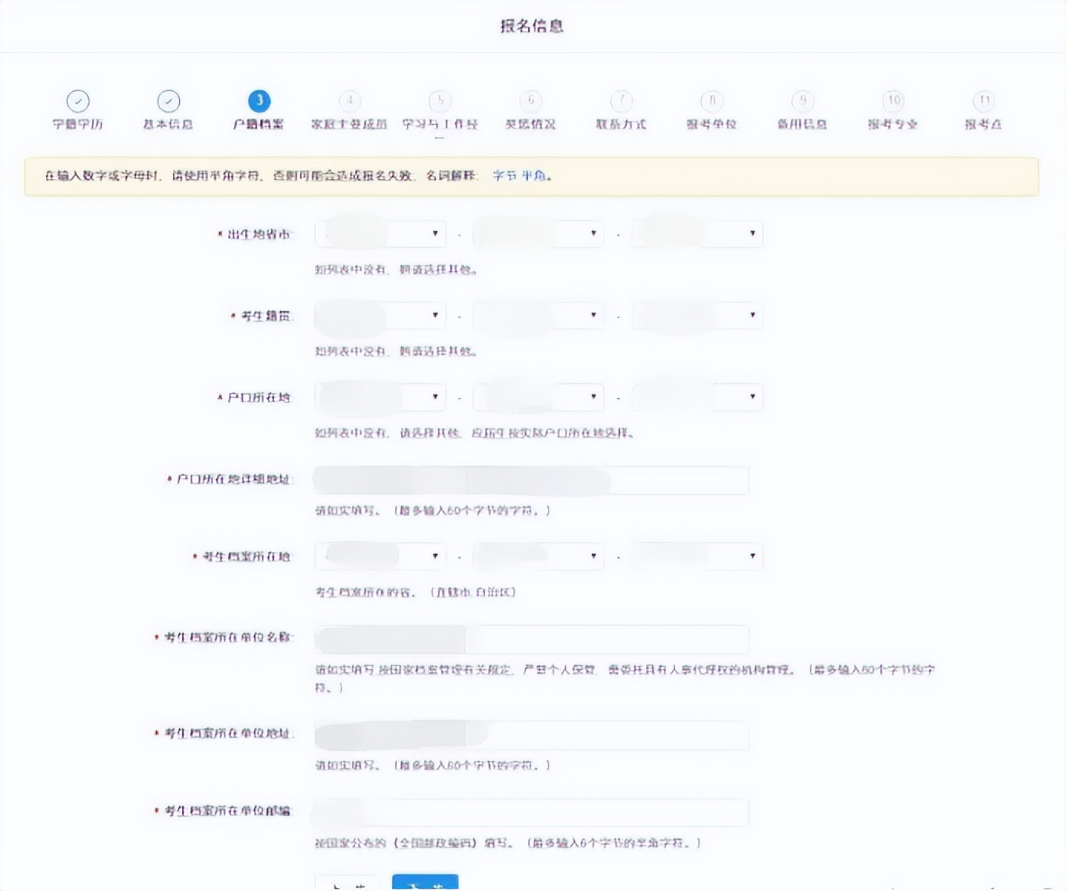This screenshot has width=1067, height=891.
Task: Expand the third 户口所在地 dropdown
Action: coord(697,397)
